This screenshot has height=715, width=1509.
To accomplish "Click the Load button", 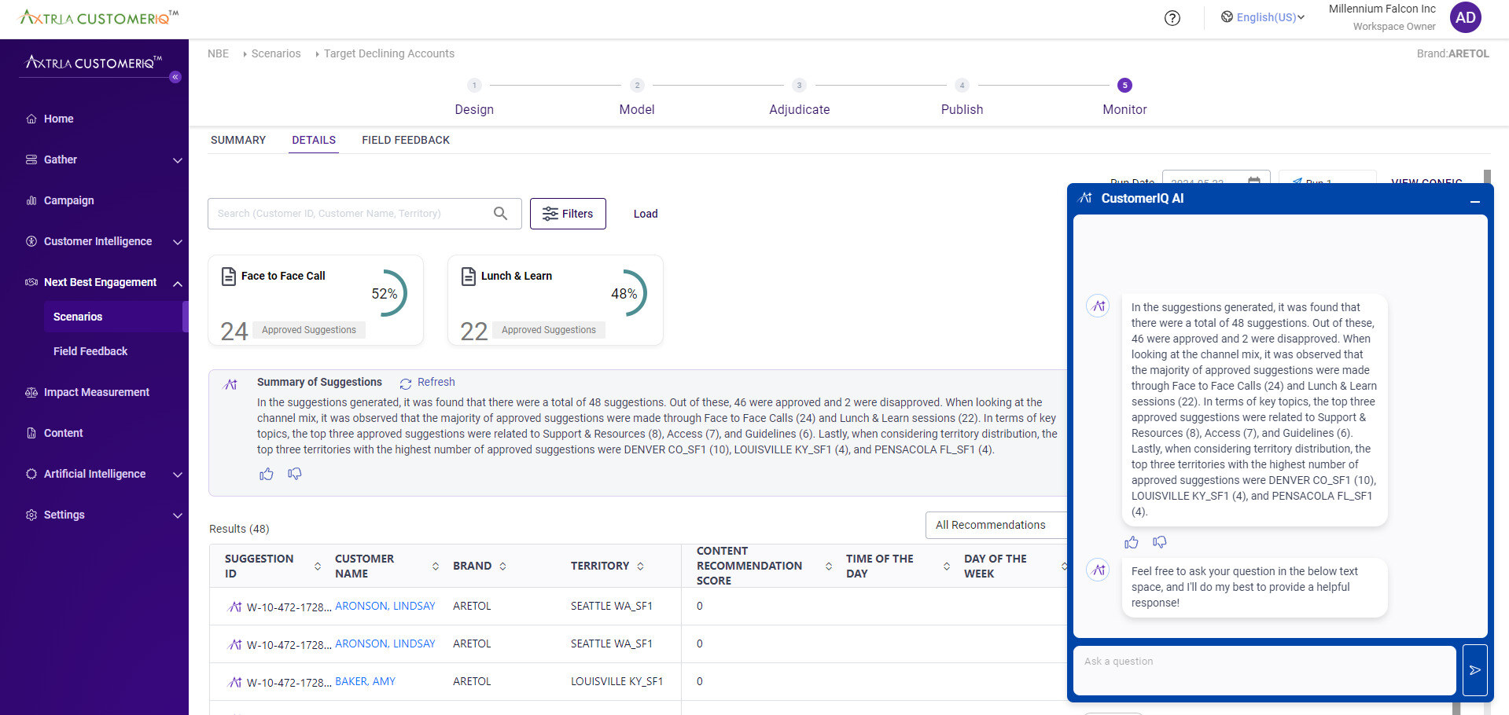I will coord(645,213).
